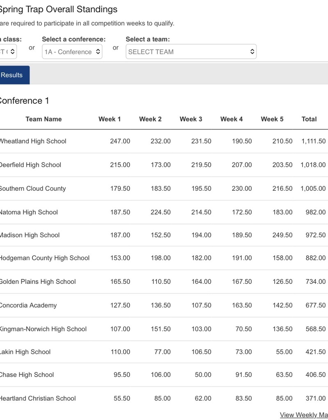Switch to the Results tab
The width and height of the screenshot is (328, 420).
[14, 75]
